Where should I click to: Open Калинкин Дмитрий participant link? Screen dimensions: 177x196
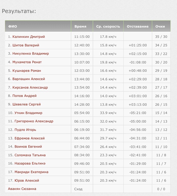tap(28, 37)
